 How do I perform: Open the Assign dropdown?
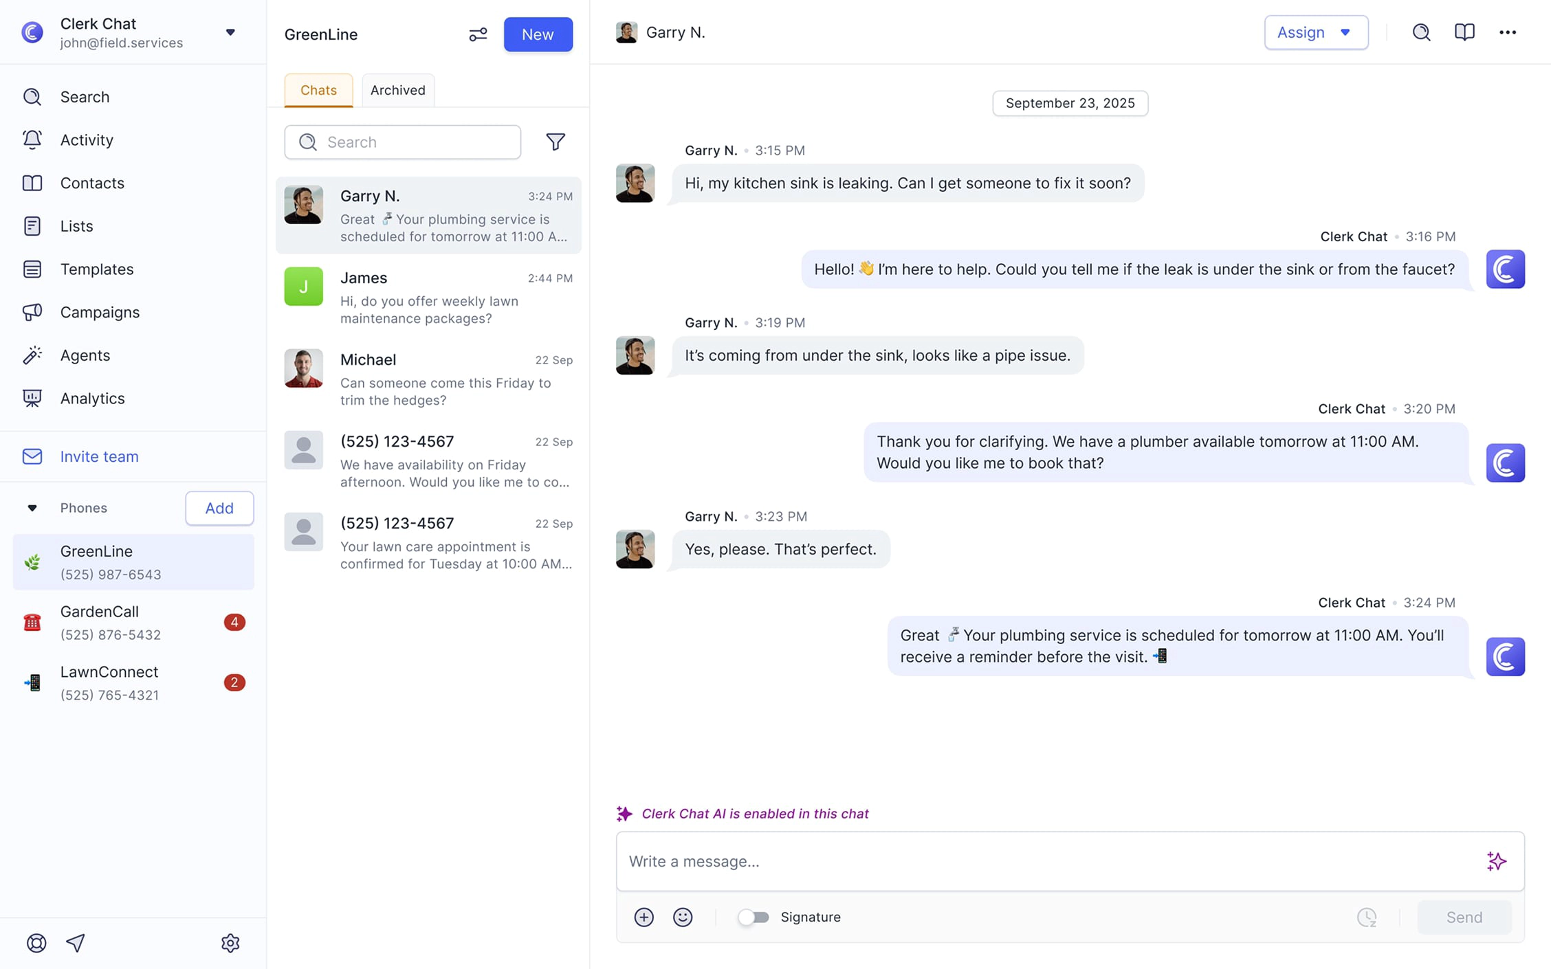click(1315, 32)
